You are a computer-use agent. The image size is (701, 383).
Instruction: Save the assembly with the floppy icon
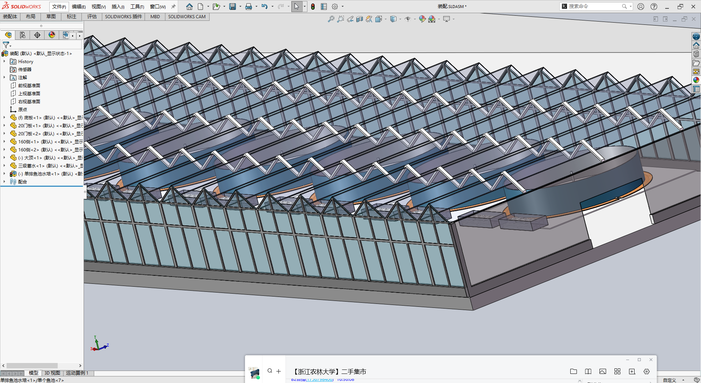pos(233,7)
